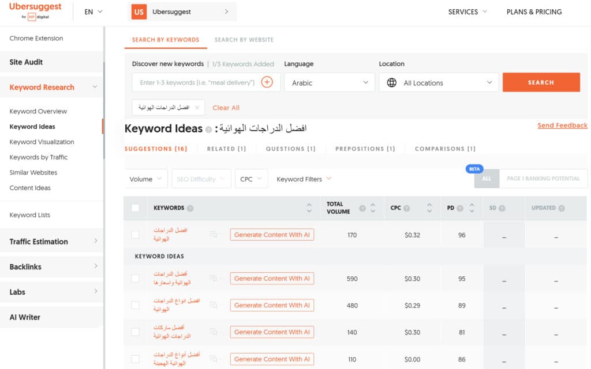
Task: Check the box for the 140 volume keyword
Action: pyautogui.click(x=135, y=332)
